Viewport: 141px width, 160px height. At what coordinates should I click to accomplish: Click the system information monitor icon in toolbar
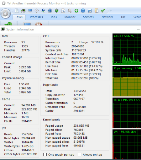23,11
